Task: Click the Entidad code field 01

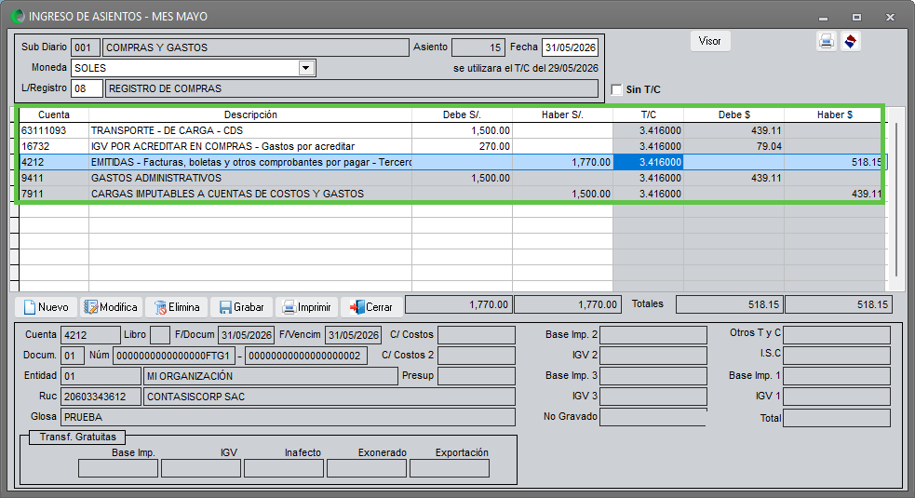Action: tap(101, 376)
